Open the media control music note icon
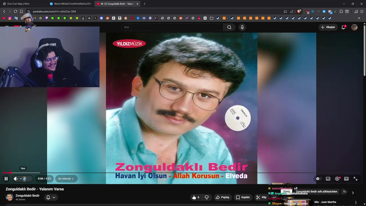This screenshot has height=206, width=366. [356, 11]
